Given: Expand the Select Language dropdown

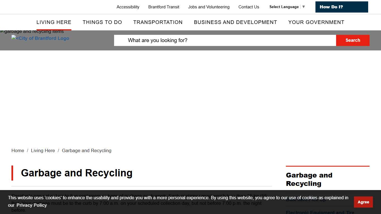Looking at the screenshot, I should tap(284, 7).
